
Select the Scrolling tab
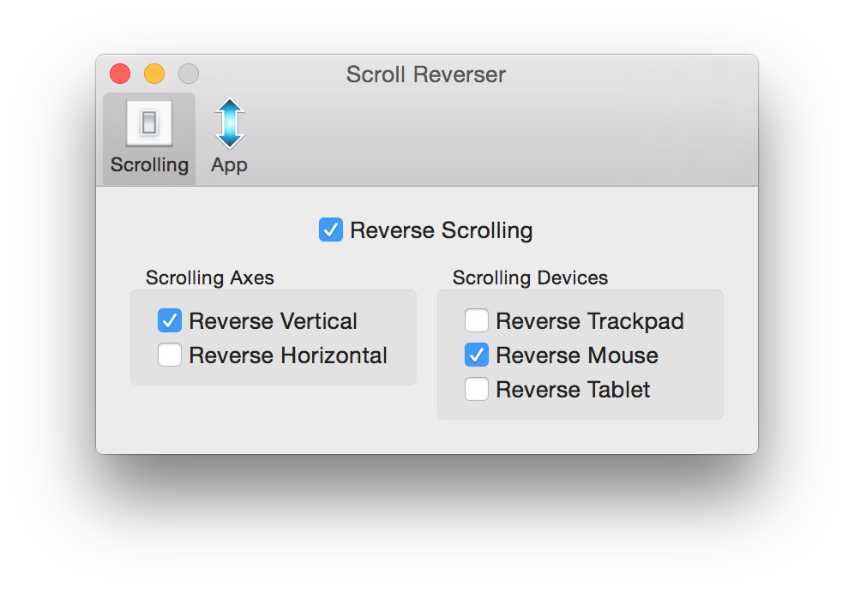147,135
